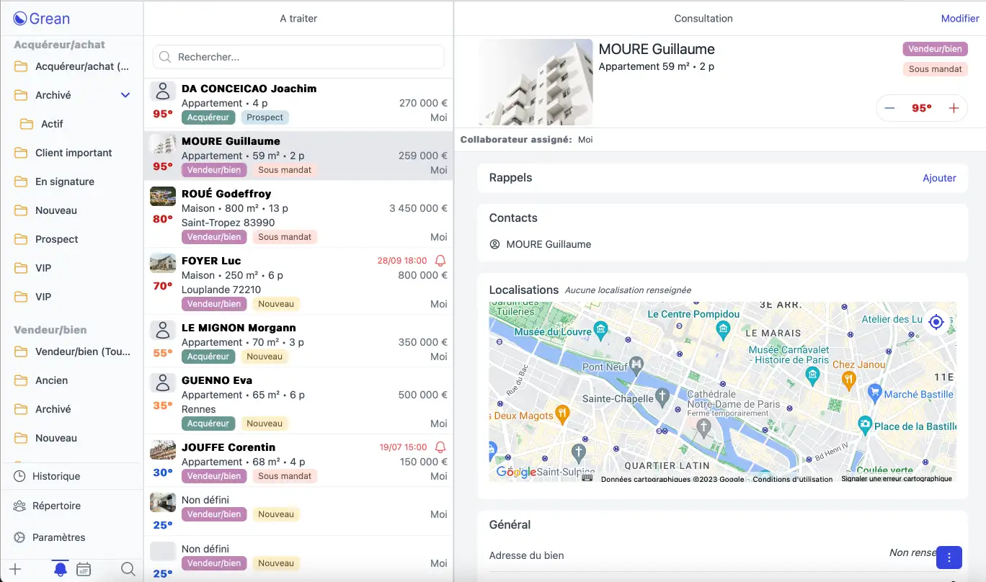986x582 pixels.
Task: Open Historique from the sidebar
Action: [x=55, y=476]
